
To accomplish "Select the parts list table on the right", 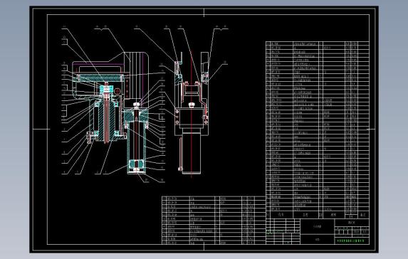I will pyautogui.click(x=317, y=129).
